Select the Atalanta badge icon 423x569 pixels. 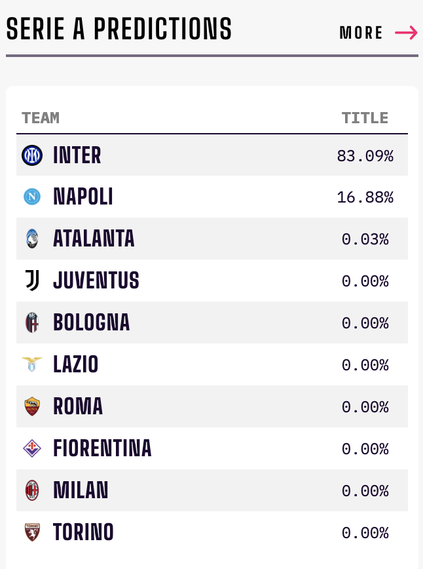pyautogui.click(x=32, y=239)
